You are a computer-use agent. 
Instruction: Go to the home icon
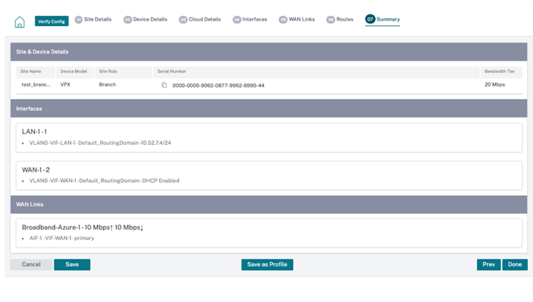(20, 22)
